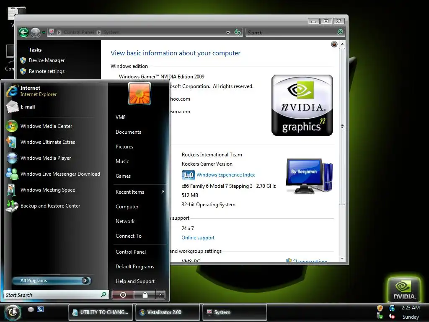Click the Device Manager shield icon
This screenshot has width=429, height=322.
[23, 60]
